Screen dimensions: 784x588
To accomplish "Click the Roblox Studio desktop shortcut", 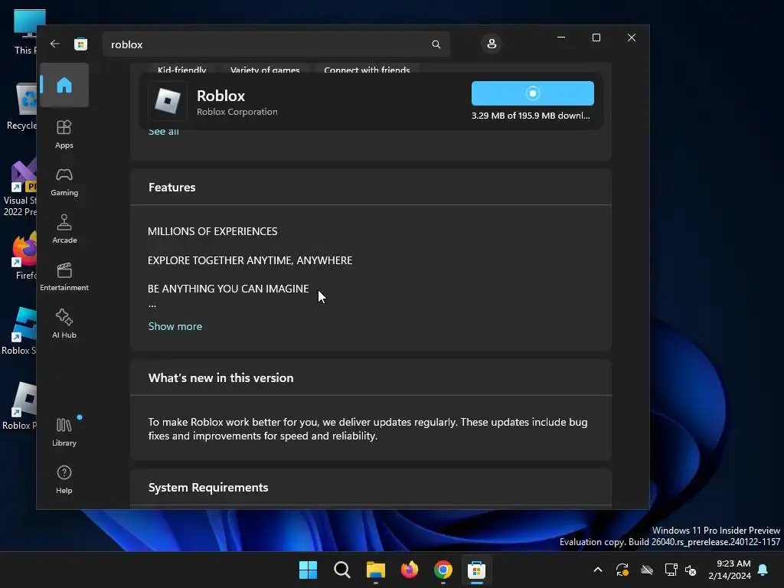I will 19,331.
